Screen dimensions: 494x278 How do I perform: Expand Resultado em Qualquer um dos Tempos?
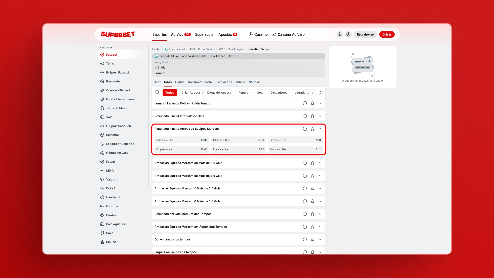pos(320,214)
